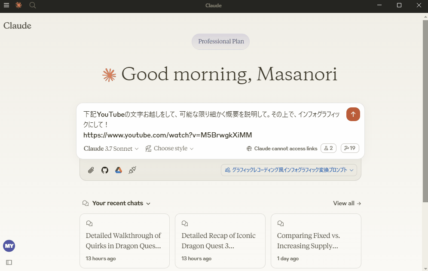Click the 13 hours ago text on Walkthrough card
The width and height of the screenshot is (428, 271).
pos(101,259)
